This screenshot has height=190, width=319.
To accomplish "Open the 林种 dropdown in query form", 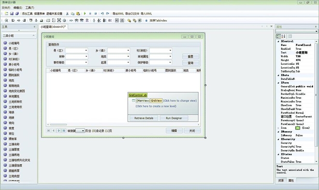I will click(86, 57).
